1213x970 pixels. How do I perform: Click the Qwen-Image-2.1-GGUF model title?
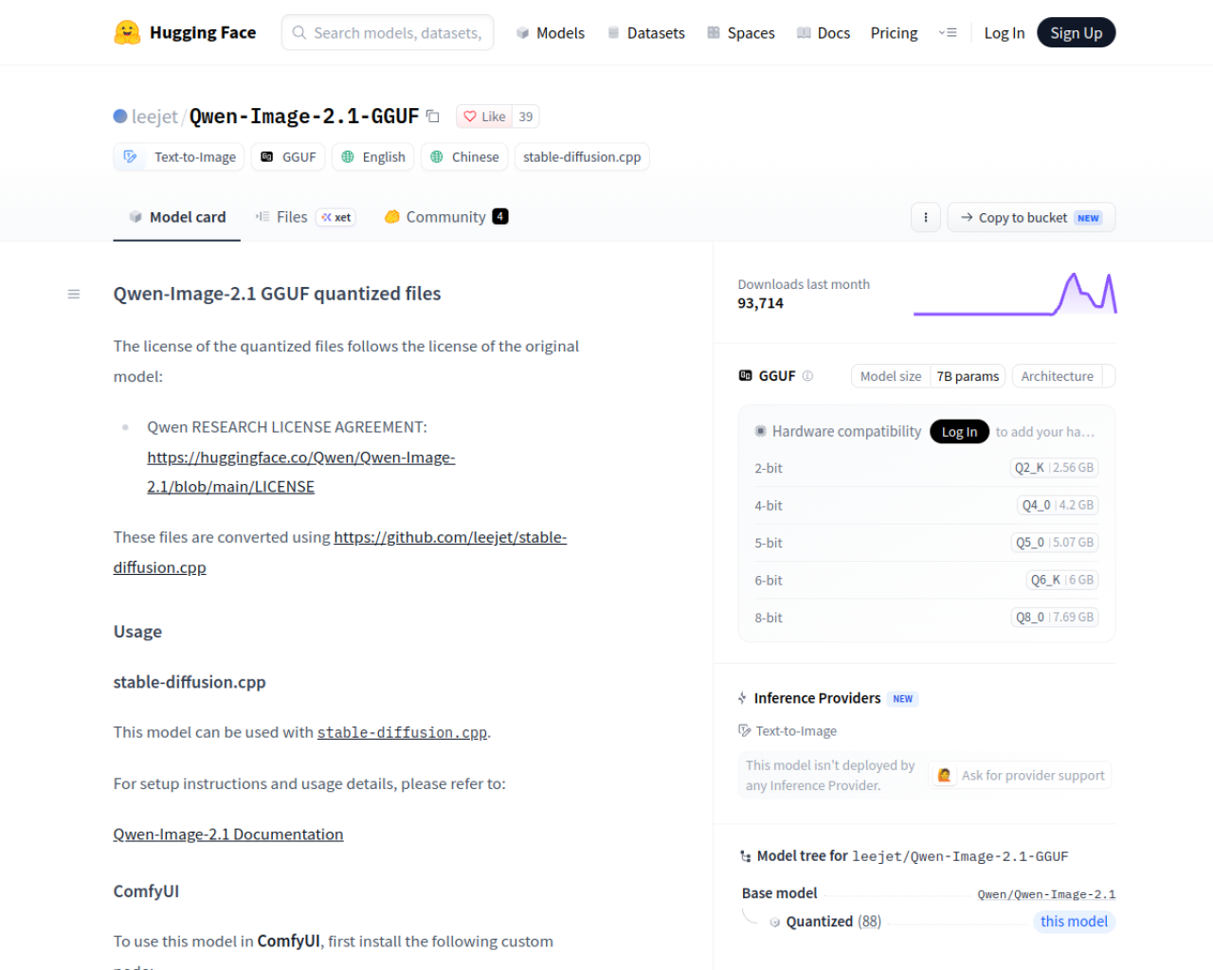point(304,117)
